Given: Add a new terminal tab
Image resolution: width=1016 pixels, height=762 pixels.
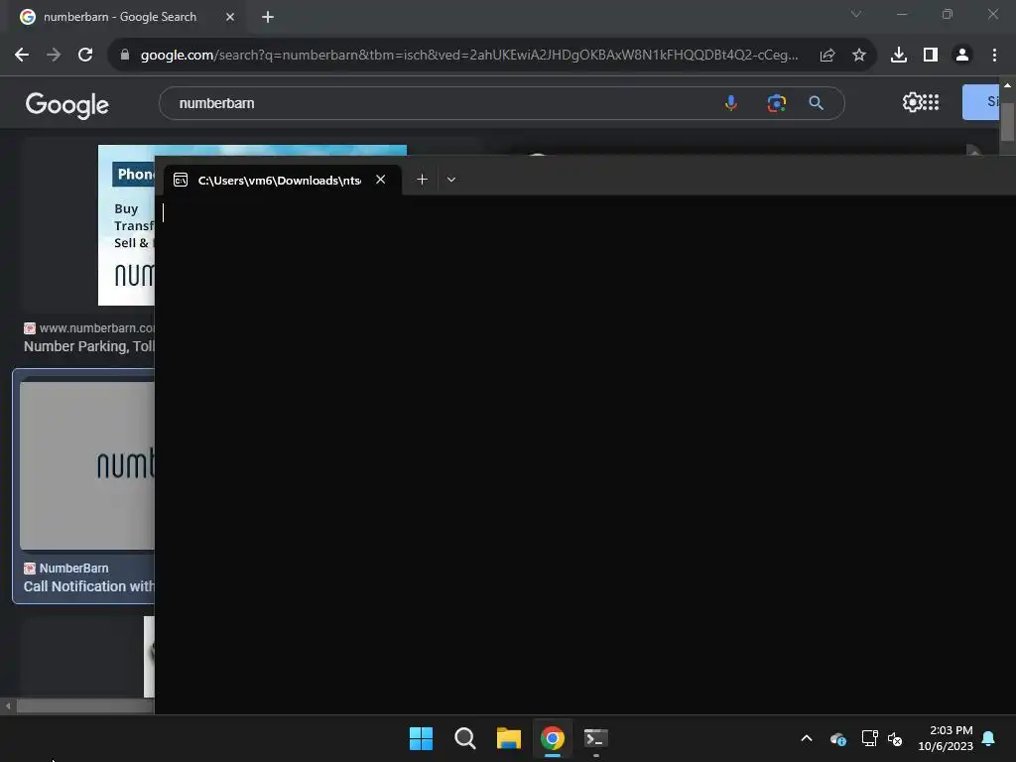Looking at the screenshot, I should pos(422,180).
